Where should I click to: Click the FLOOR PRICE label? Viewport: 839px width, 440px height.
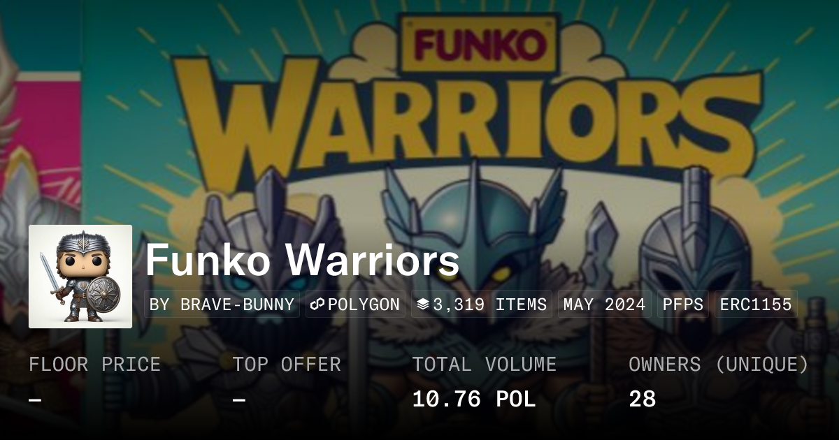pos(94,365)
